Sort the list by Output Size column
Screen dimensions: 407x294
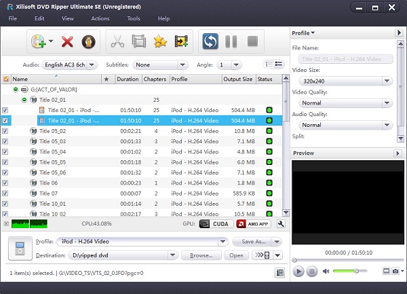click(x=239, y=79)
